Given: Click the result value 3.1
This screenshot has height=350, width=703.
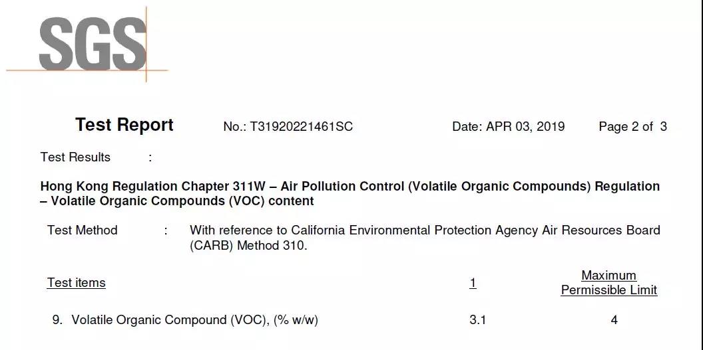Looking at the screenshot, I should pyautogui.click(x=477, y=320).
